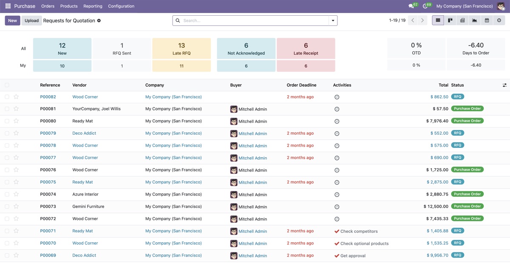Star order P00069 as favorite
Viewport: 510px width, 263px height.
(16, 255)
